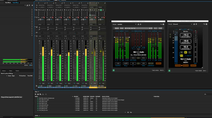Click the 5.1 Submix track volume fader

coord(92,53)
